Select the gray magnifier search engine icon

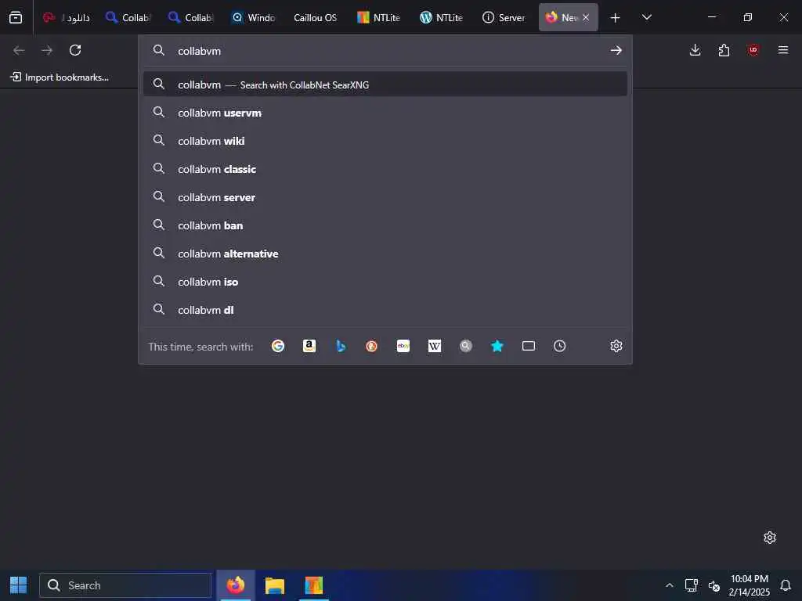(x=465, y=346)
